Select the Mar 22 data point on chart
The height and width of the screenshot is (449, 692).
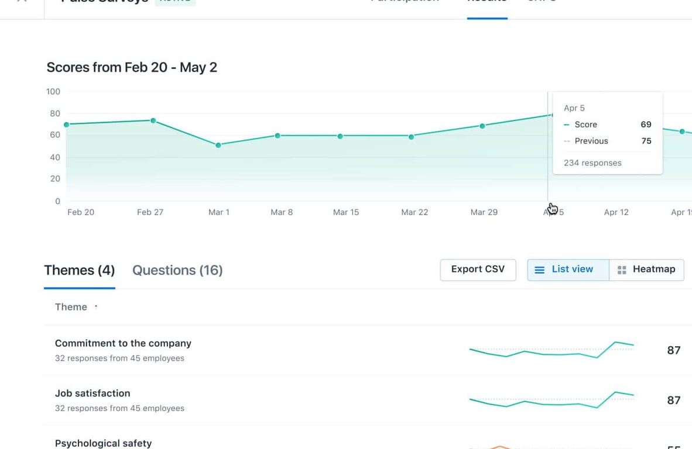pyautogui.click(x=412, y=137)
